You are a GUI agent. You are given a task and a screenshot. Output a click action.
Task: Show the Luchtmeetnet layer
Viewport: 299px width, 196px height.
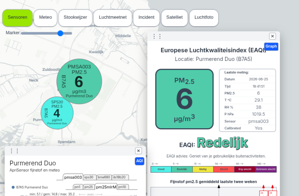(x=113, y=18)
